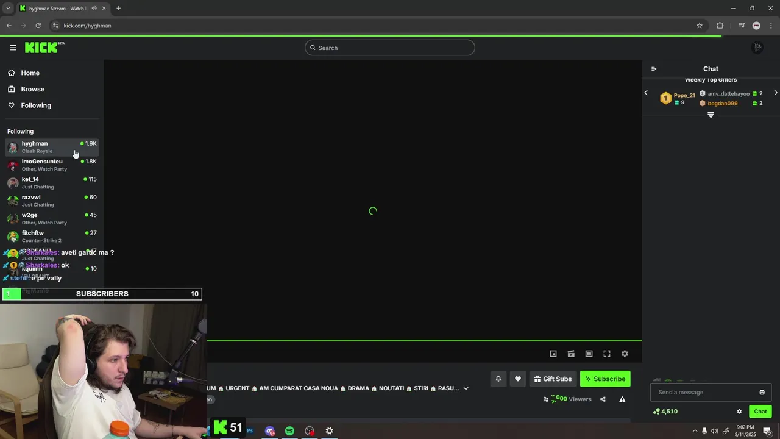Viewport: 780px width, 439px height.
Task: Open chat settings gear
Action: (x=739, y=412)
